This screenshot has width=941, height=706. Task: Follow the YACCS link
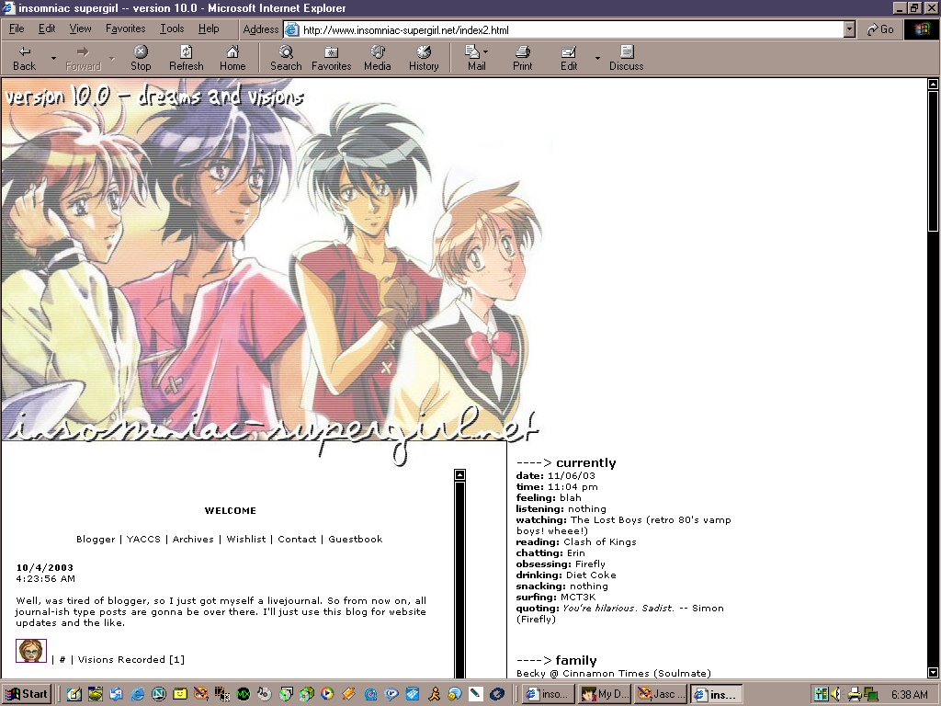(143, 539)
